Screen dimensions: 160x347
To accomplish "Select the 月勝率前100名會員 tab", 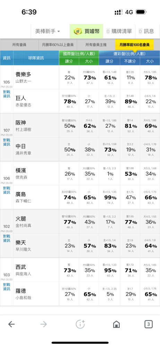I will click(135, 45).
